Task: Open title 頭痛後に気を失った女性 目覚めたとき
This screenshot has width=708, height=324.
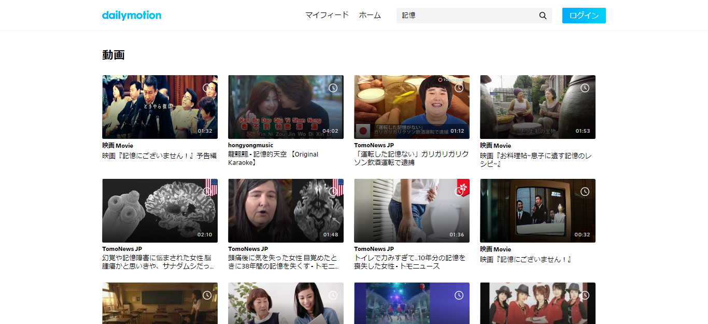Action: [284, 262]
